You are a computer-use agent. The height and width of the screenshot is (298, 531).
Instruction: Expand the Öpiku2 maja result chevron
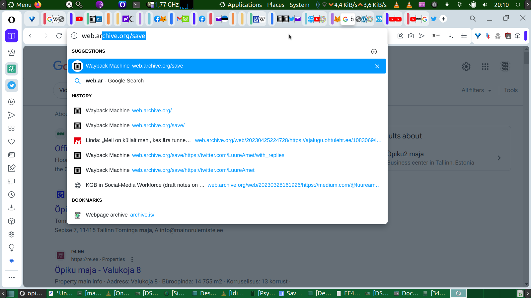(499, 158)
